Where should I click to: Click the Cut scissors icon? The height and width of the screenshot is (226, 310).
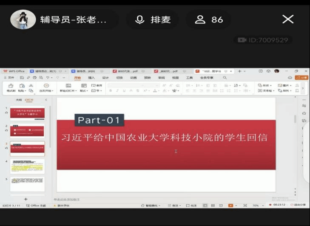(31, 85)
